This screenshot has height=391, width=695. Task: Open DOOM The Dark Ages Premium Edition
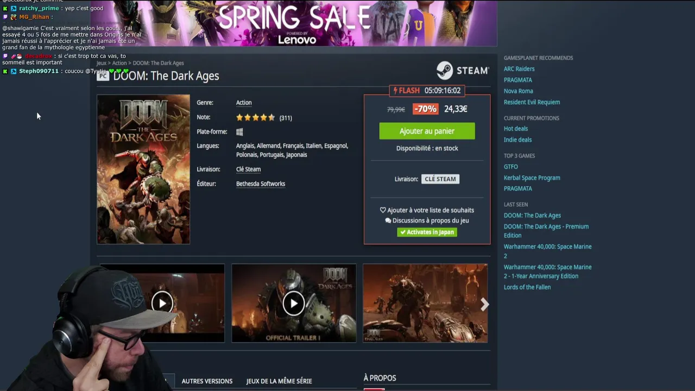546,231
